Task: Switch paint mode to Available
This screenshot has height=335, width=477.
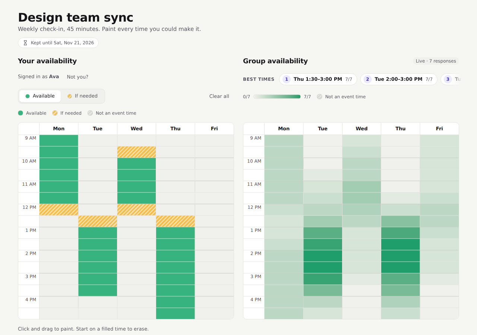Action: 40,96
